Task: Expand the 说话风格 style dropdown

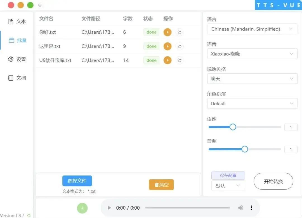Action: pyautogui.click(x=252, y=79)
